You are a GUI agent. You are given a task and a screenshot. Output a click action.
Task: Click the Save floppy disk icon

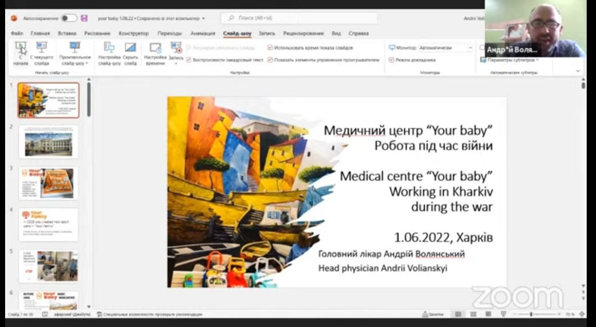[84, 18]
